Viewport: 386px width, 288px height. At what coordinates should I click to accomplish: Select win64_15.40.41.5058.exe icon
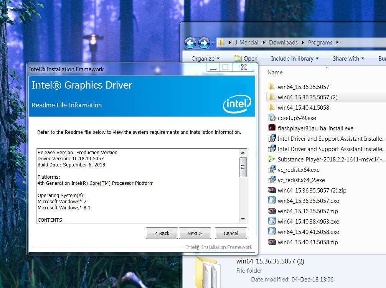(272, 231)
